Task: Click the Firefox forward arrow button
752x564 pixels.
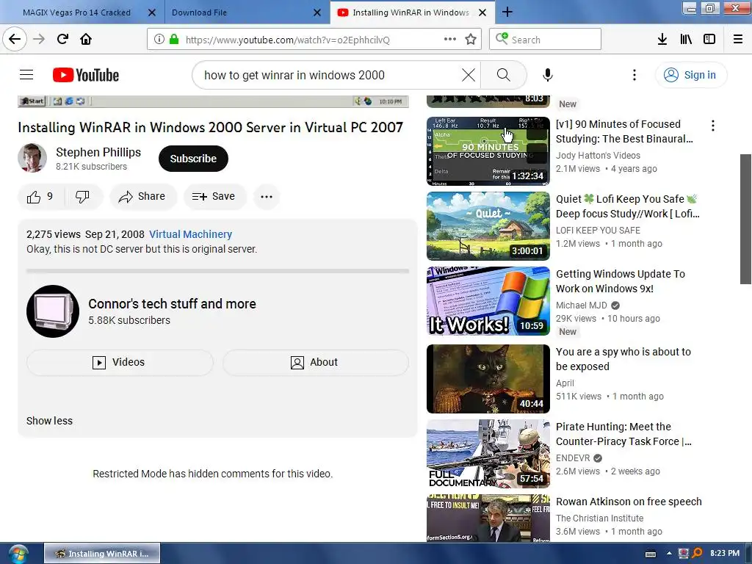Action: coord(39,39)
